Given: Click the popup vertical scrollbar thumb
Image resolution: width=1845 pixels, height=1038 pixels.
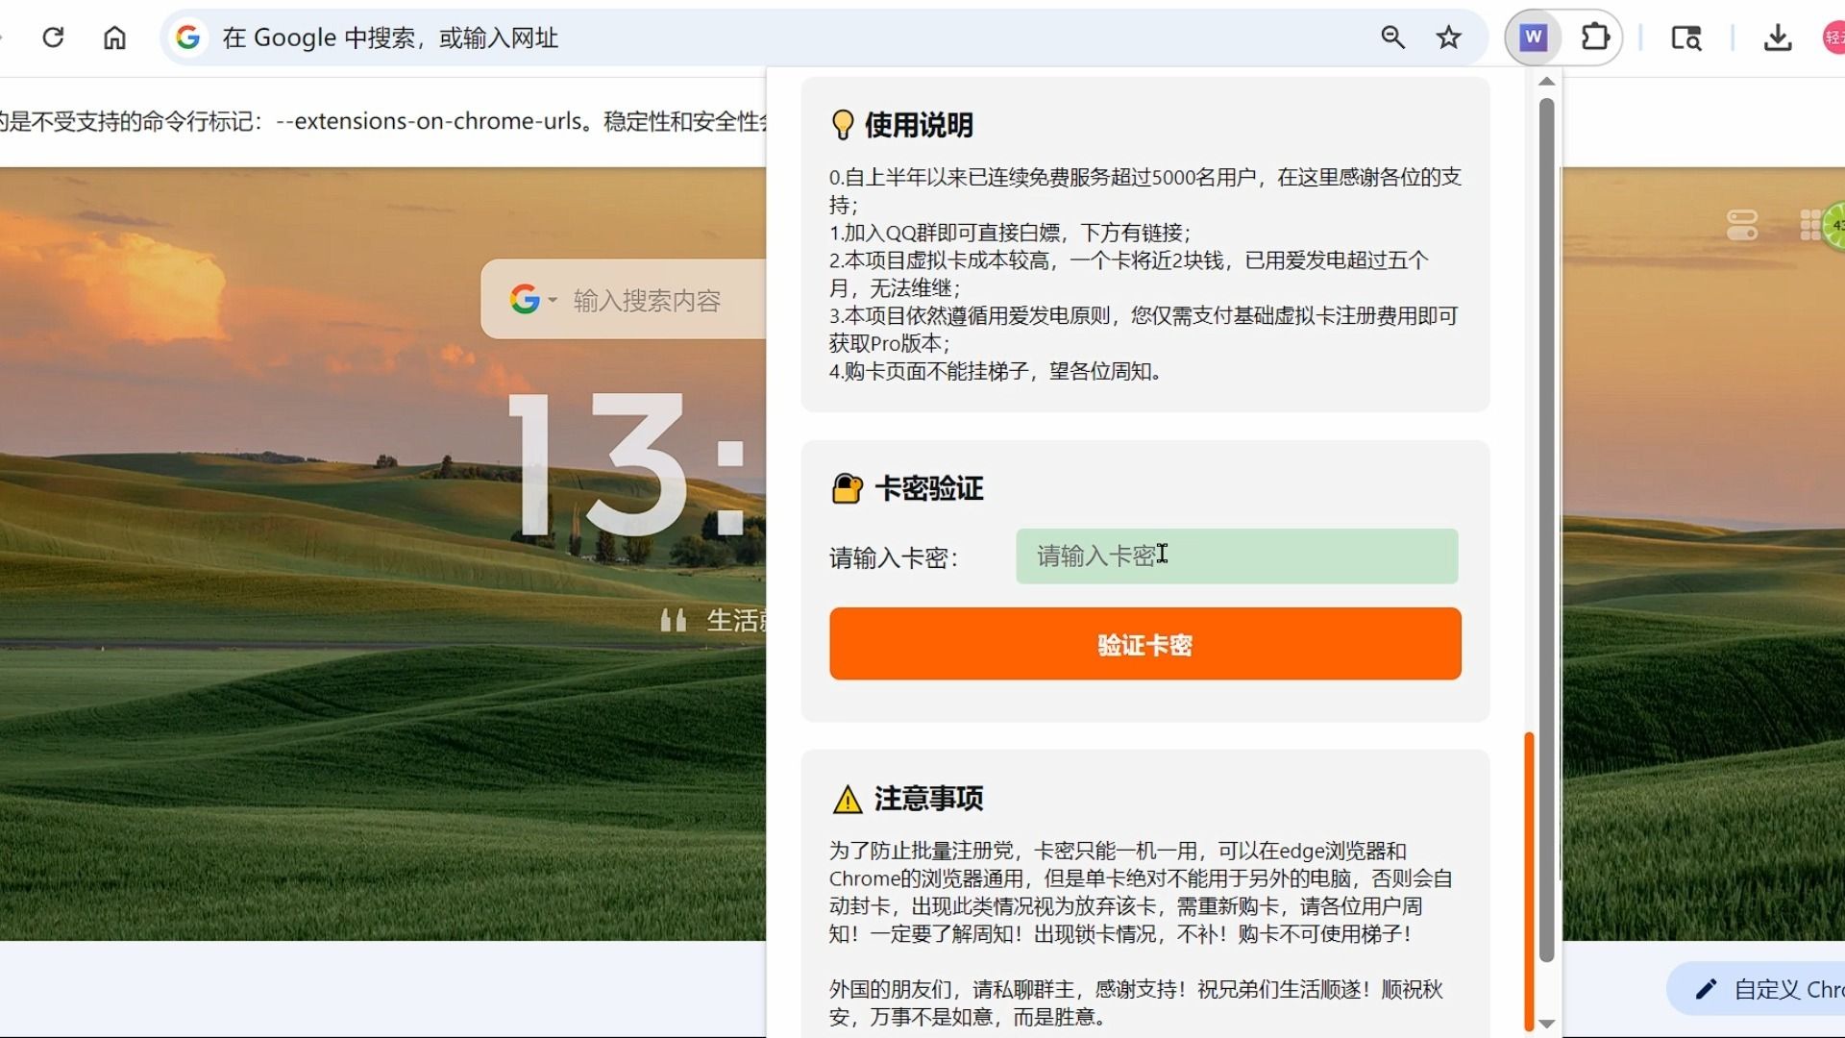Looking at the screenshot, I should click(x=1546, y=529).
